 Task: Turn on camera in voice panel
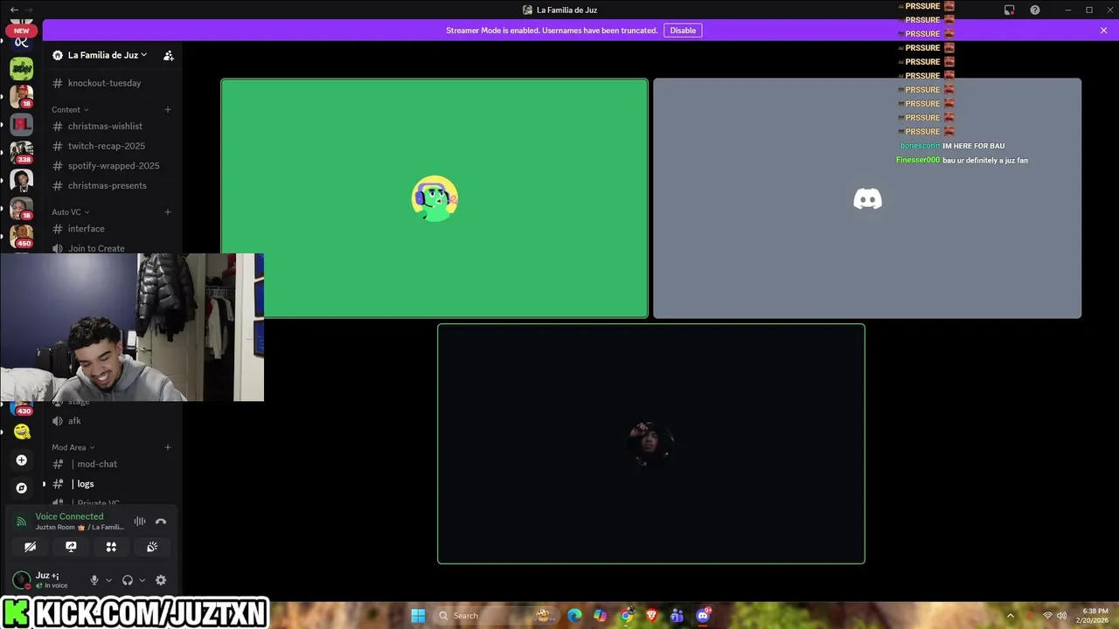point(30,547)
